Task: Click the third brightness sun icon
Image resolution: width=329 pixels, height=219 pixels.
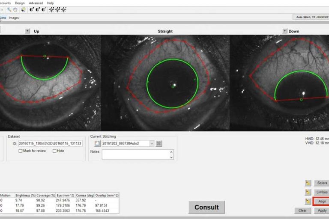Action: coord(64,9)
